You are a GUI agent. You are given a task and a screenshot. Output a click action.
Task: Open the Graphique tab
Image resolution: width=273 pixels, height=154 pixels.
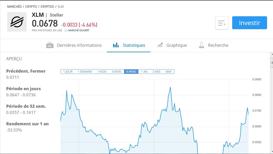coord(172,45)
